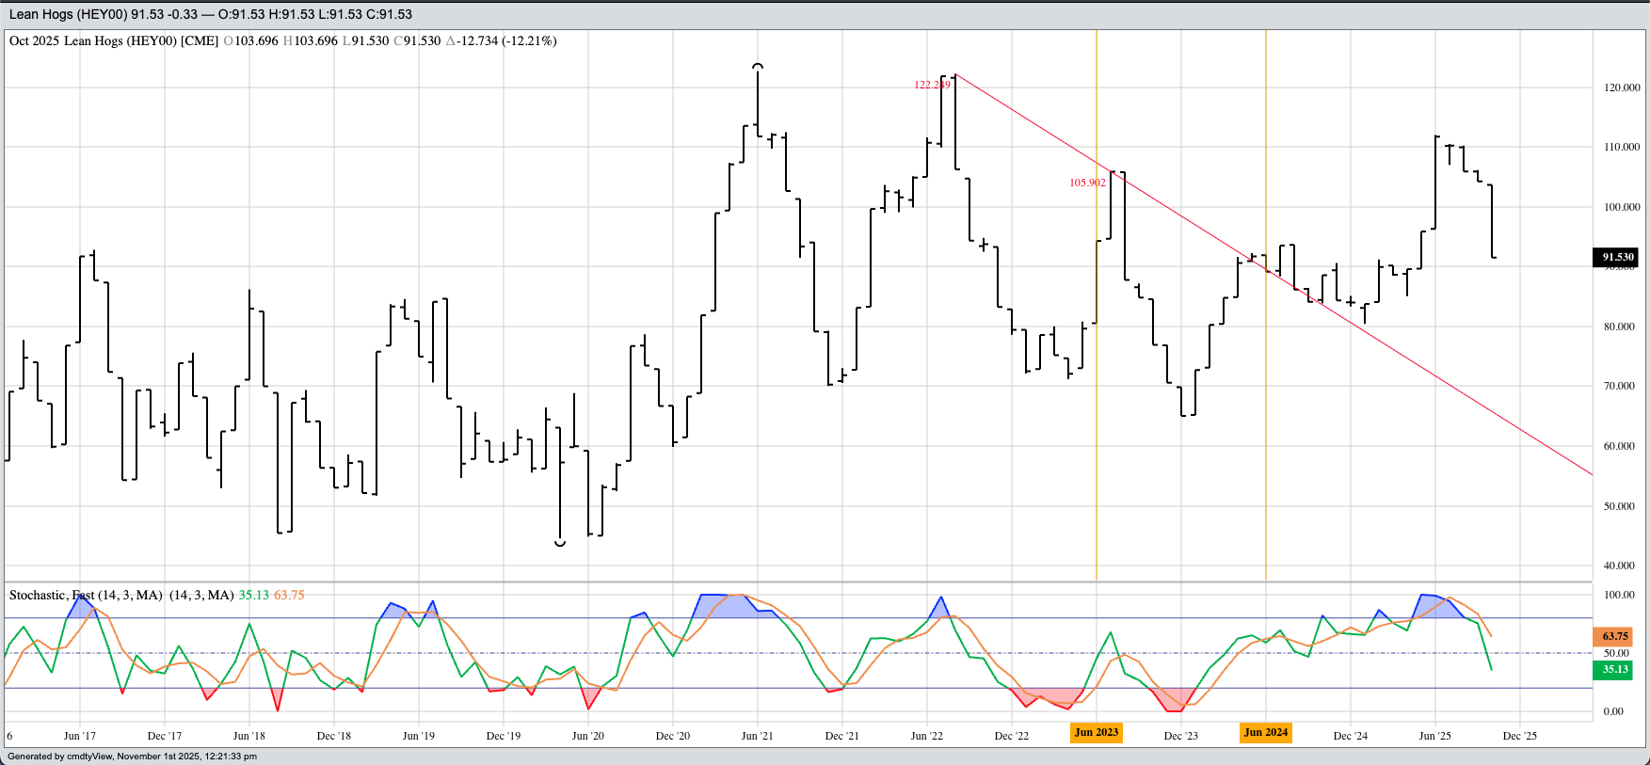The width and height of the screenshot is (1650, 765).
Task: Click the 100.00 stochastic axis label
Action: (1619, 596)
